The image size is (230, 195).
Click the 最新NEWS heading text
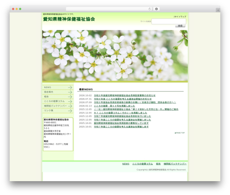point(86,89)
